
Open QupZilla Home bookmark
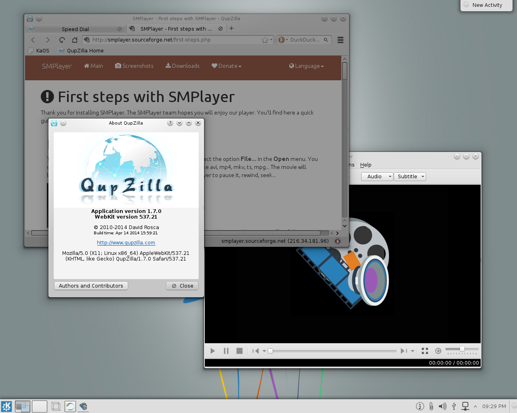(81, 50)
